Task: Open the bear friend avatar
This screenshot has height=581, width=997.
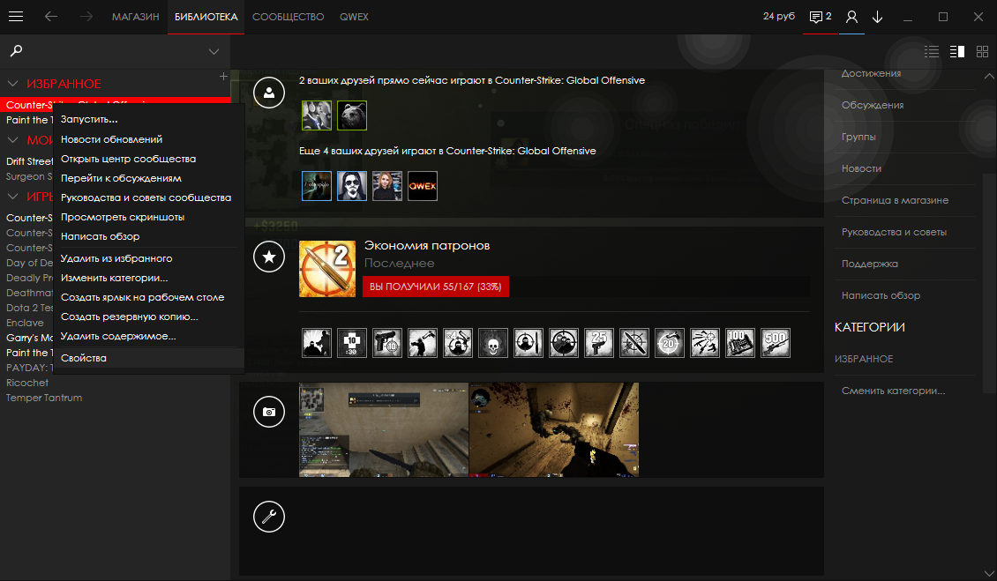Action: (352, 115)
